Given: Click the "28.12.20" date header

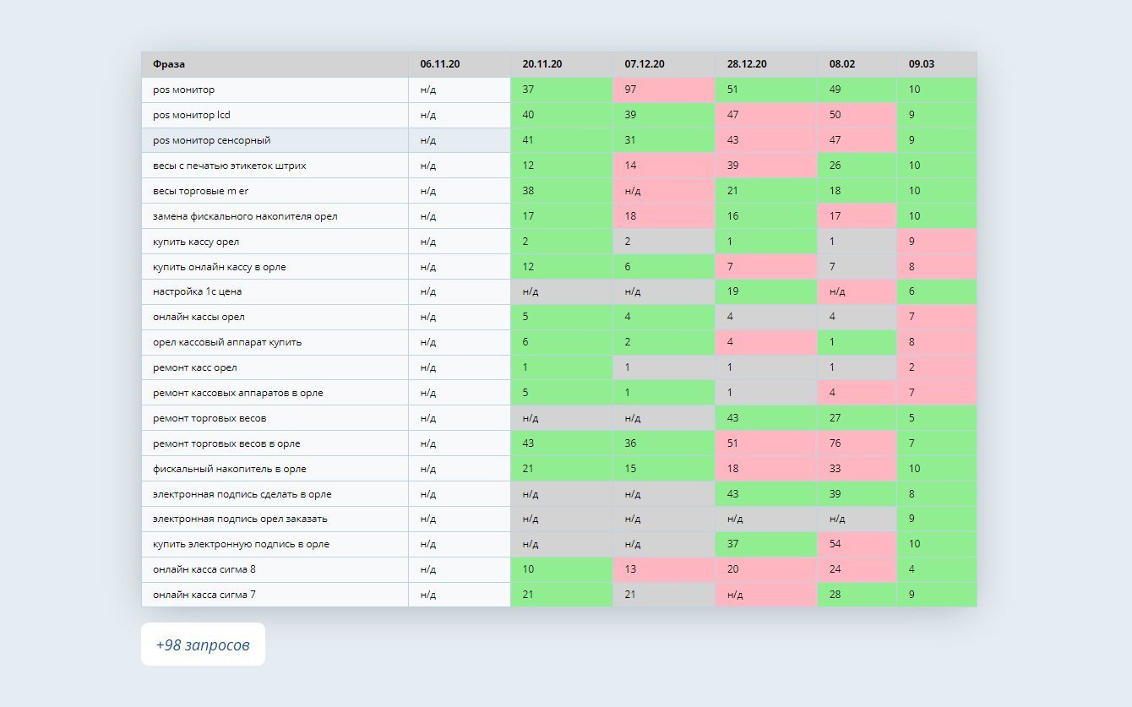Looking at the screenshot, I should click(747, 64).
